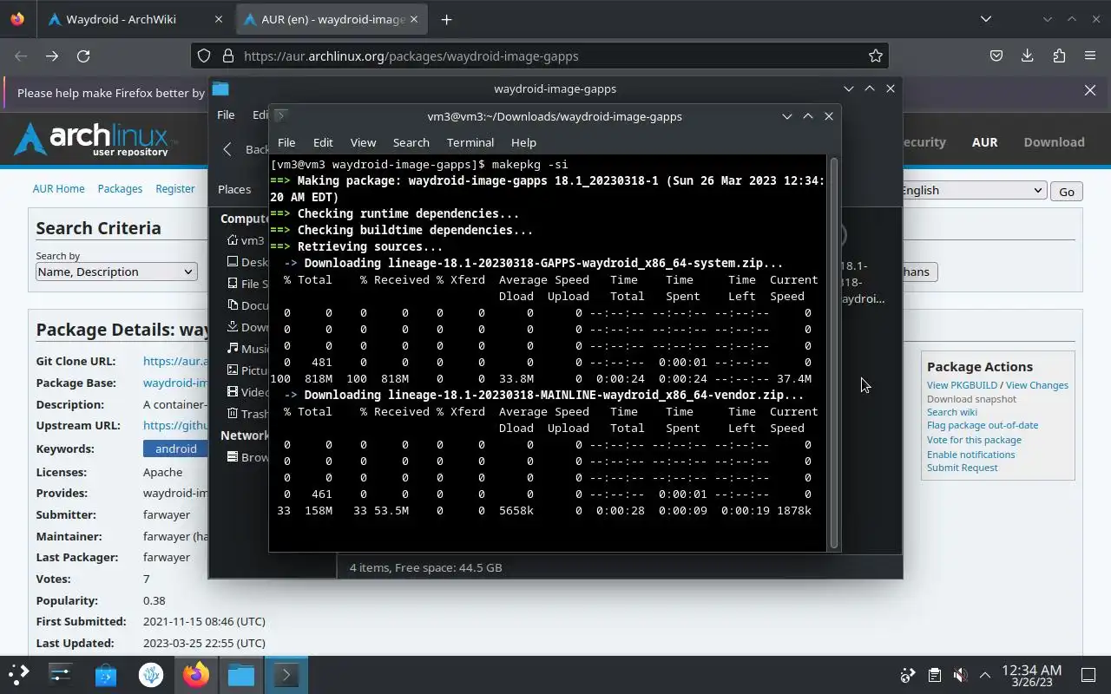Open the AUR Home link
This screenshot has width=1111, height=694.
pyautogui.click(x=59, y=188)
